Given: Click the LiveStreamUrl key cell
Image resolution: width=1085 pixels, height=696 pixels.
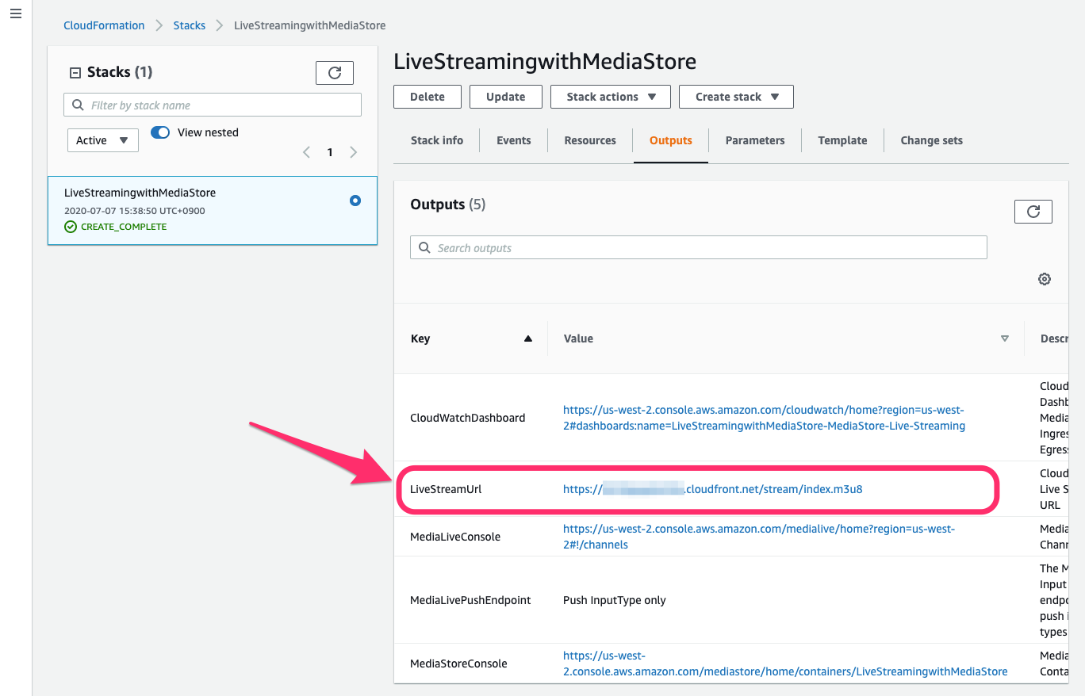Looking at the screenshot, I should point(446,489).
